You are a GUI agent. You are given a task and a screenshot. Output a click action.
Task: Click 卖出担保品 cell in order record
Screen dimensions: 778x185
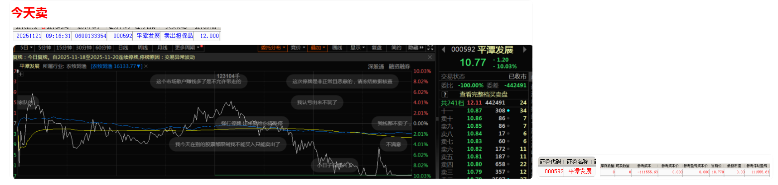tap(179, 36)
